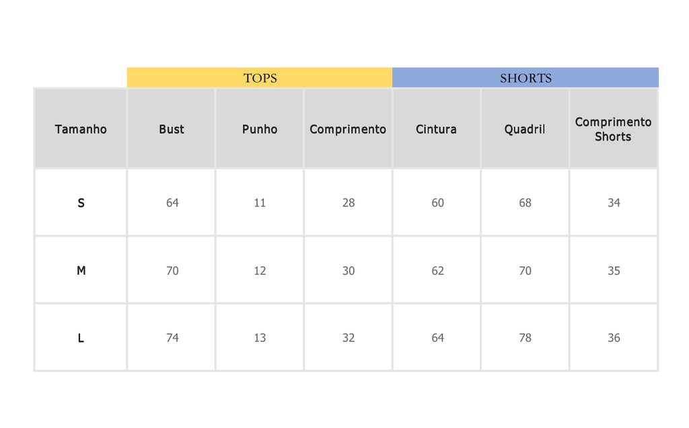The image size is (689, 428).
Task: Select the Tamanho column header
Action: click(81, 128)
